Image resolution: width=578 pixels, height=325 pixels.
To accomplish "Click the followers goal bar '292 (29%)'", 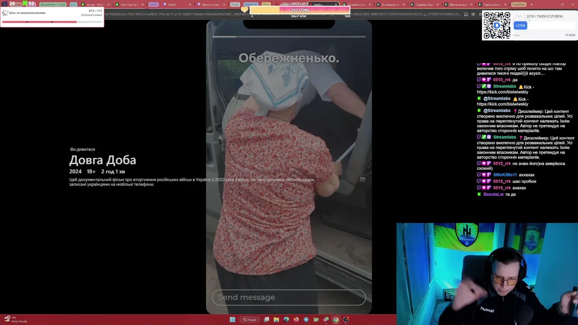I will (300, 10).
